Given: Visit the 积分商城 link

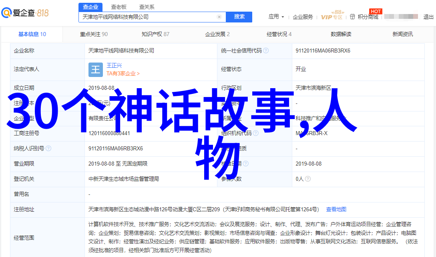Looking at the screenshot, I should coord(368,17).
